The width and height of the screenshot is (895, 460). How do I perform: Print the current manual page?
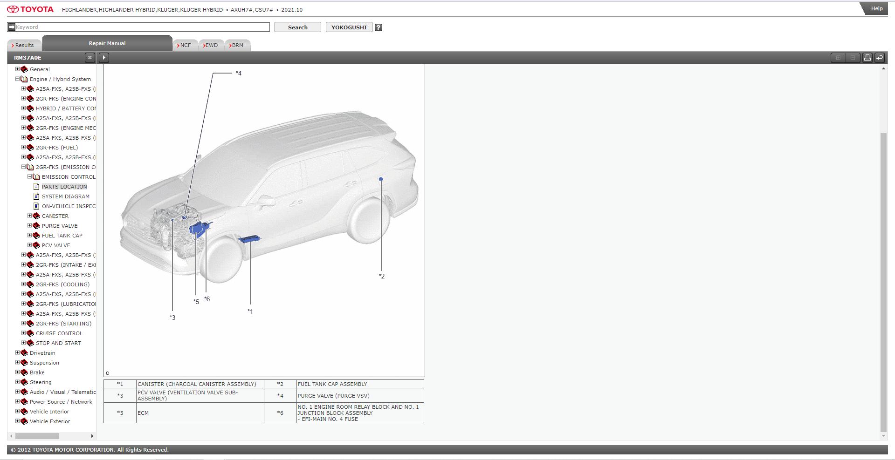[867, 58]
